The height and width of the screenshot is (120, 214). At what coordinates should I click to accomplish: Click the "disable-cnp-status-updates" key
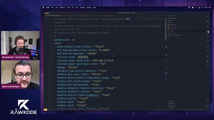coord(76,71)
